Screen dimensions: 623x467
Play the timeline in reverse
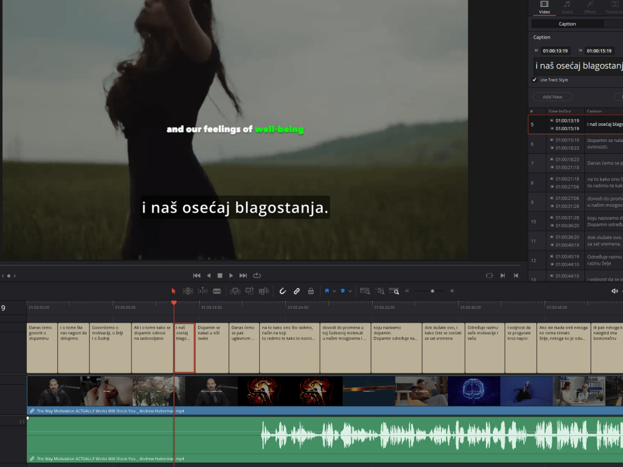coord(209,276)
